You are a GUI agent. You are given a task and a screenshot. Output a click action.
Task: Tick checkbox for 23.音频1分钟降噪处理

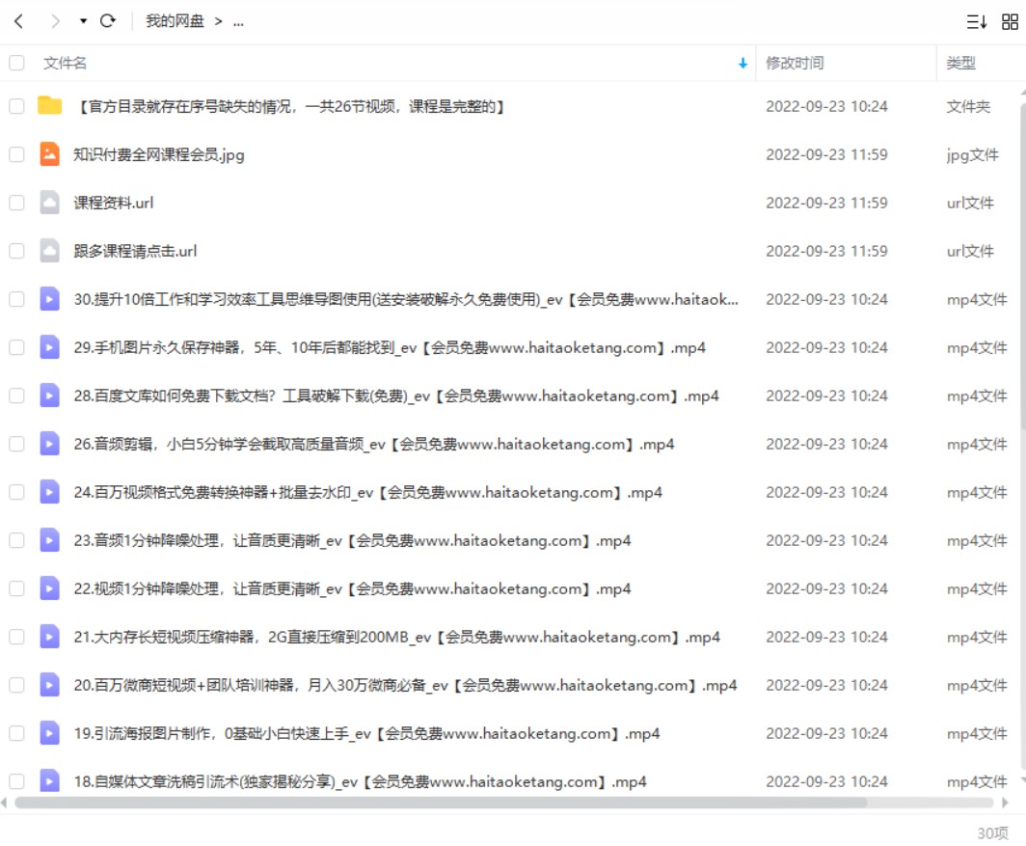point(16,540)
